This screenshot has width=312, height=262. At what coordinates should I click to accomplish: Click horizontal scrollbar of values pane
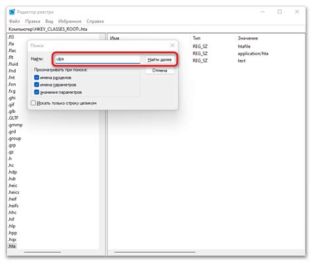click(x=155, y=252)
